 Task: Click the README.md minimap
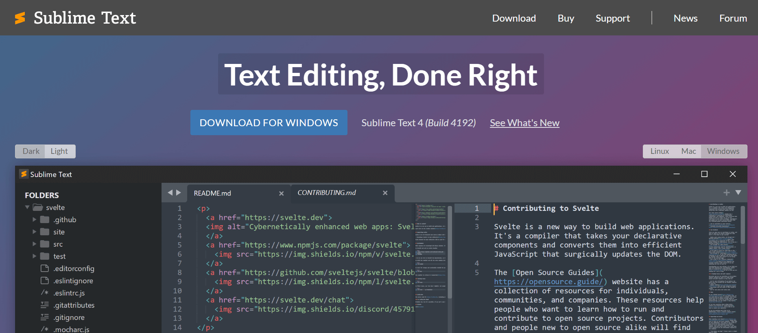click(x=430, y=268)
